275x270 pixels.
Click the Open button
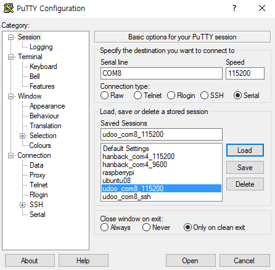pyautogui.click(x=191, y=261)
